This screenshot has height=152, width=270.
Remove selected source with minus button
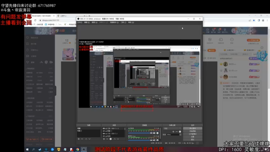click(x=107, y=139)
